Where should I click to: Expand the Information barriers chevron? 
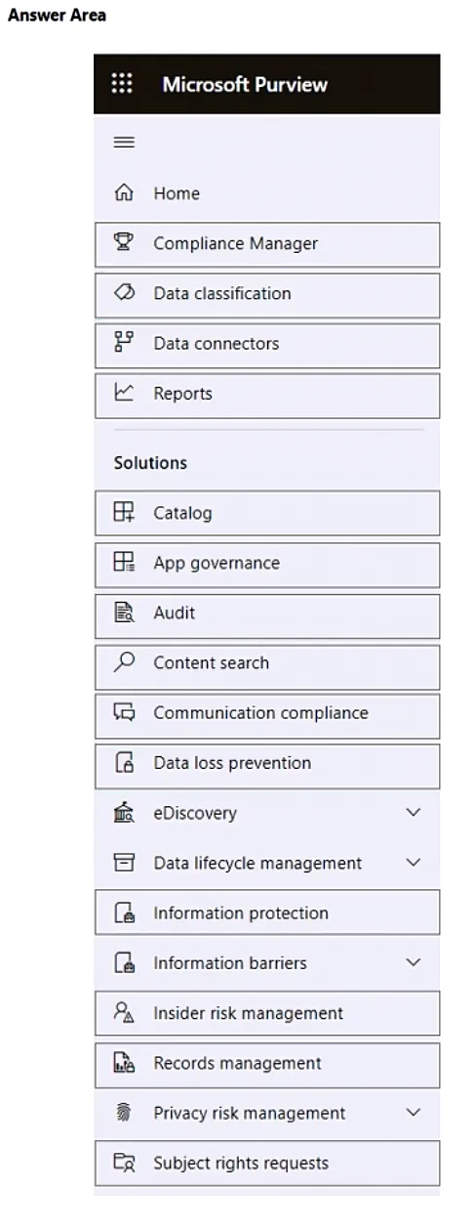pyautogui.click(x=413, y=963)
